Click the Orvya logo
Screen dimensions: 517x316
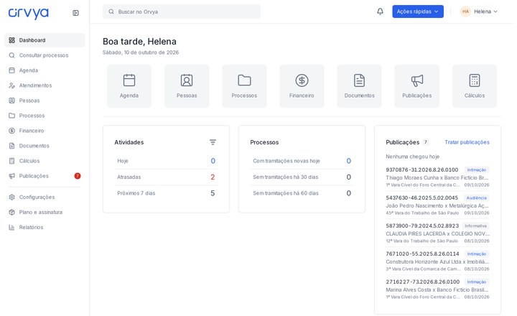tap(28, 13)
